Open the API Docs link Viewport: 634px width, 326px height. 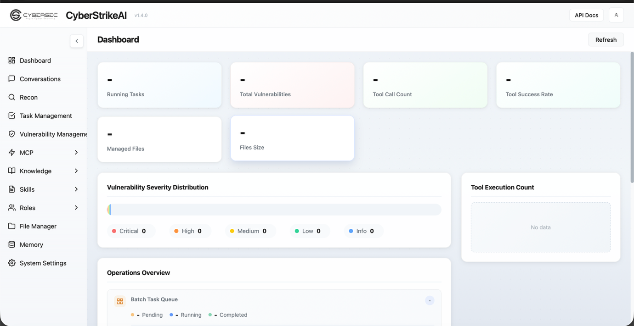586,15
